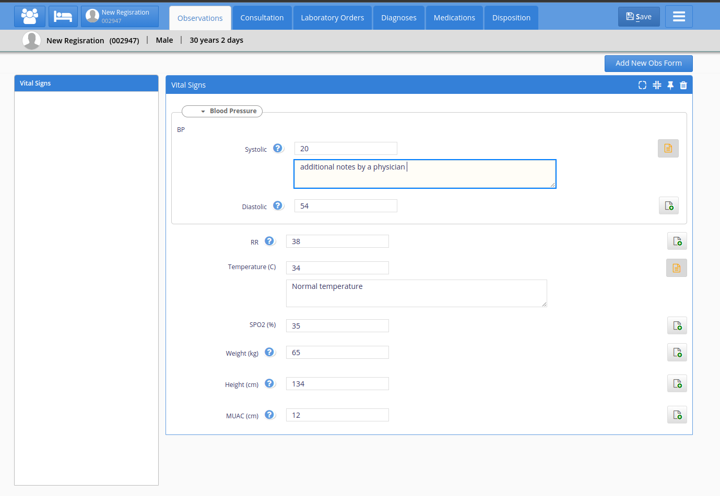Add a note for Weight
The image size is (720, 496).
point(677,352)
